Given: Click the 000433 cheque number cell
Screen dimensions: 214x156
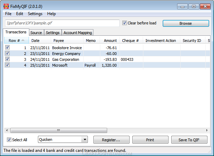Looking at the screenshot, I should [131, 59].
